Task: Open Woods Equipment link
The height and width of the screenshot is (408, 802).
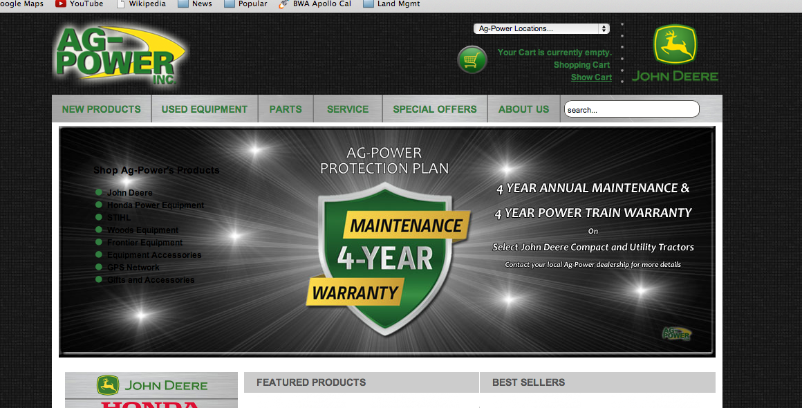Action: pos(142,230)
